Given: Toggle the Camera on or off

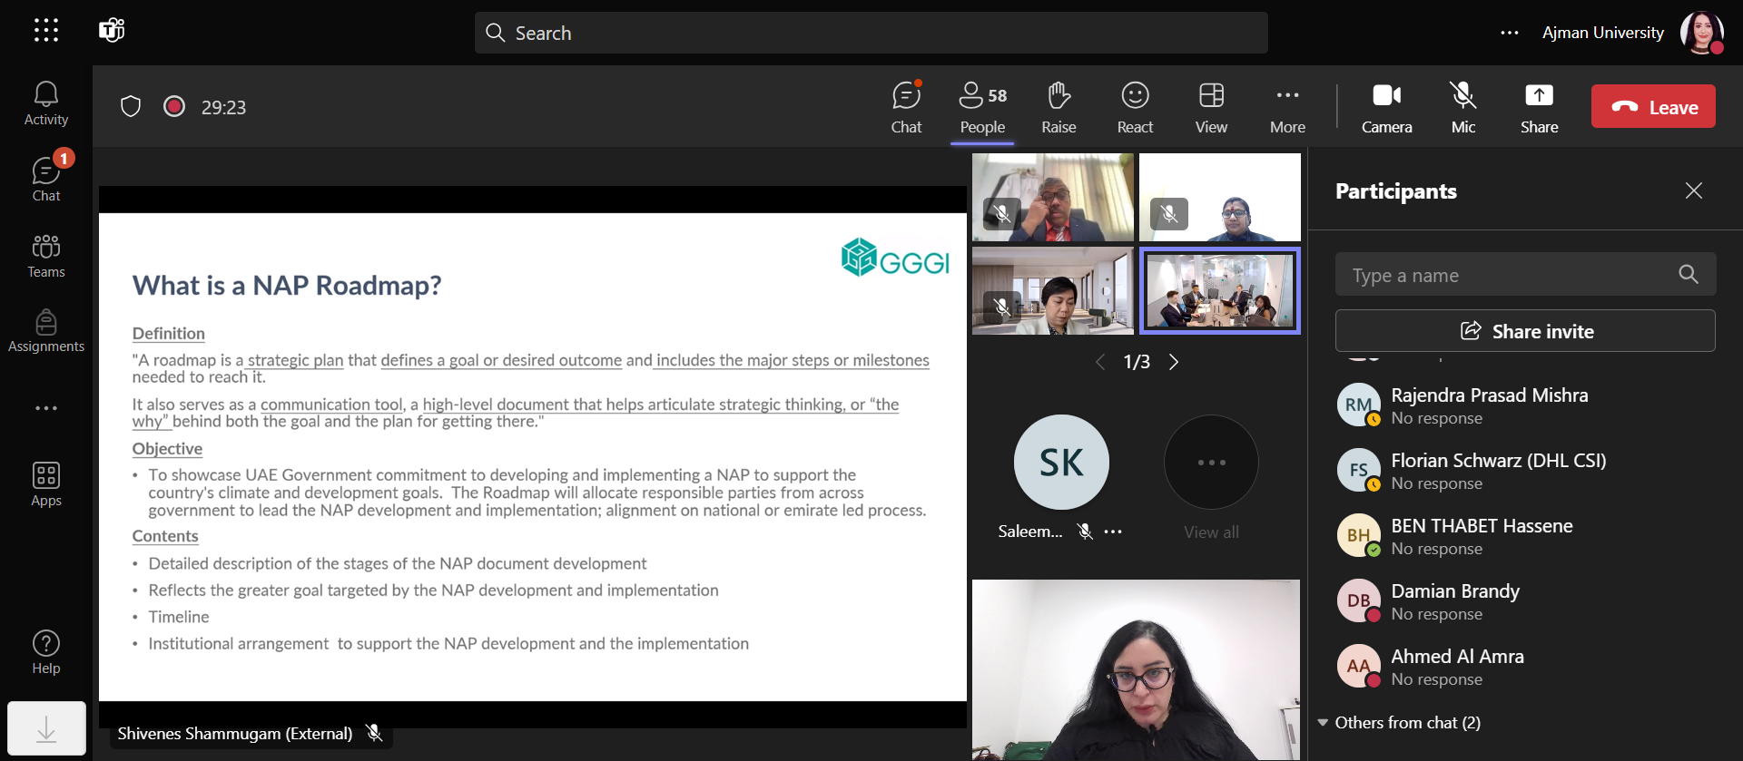Looking at the screenshot, I should tap(1386, 107).
